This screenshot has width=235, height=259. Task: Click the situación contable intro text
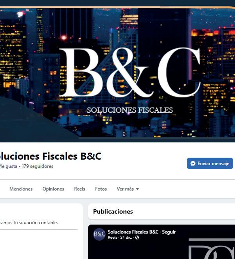click(x=29, y=223)
